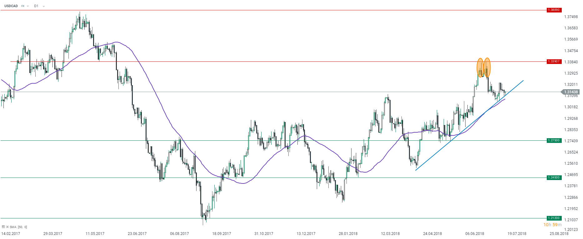583x239 pixels.
Task: Select the green 1.27500 support level tag
Action: (554, 140)
